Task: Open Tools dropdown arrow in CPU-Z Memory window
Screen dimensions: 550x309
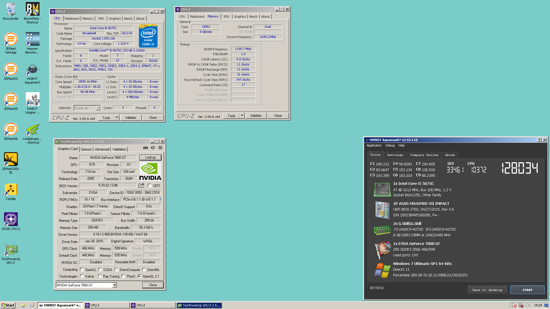Action: coord(242,116)
